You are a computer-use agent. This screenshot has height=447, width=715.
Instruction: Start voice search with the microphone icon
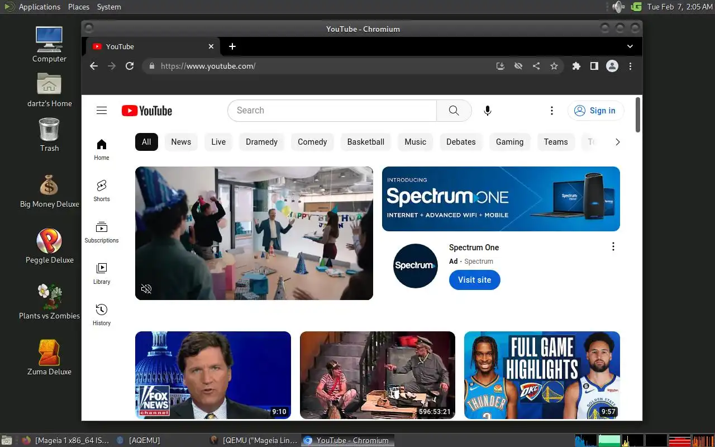click(488, 111)
